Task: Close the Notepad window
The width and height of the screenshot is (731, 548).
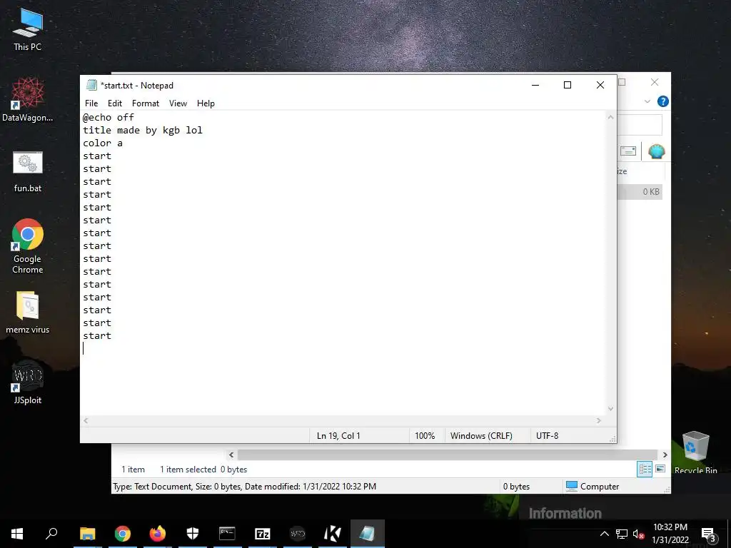Action: pos(600,85)
